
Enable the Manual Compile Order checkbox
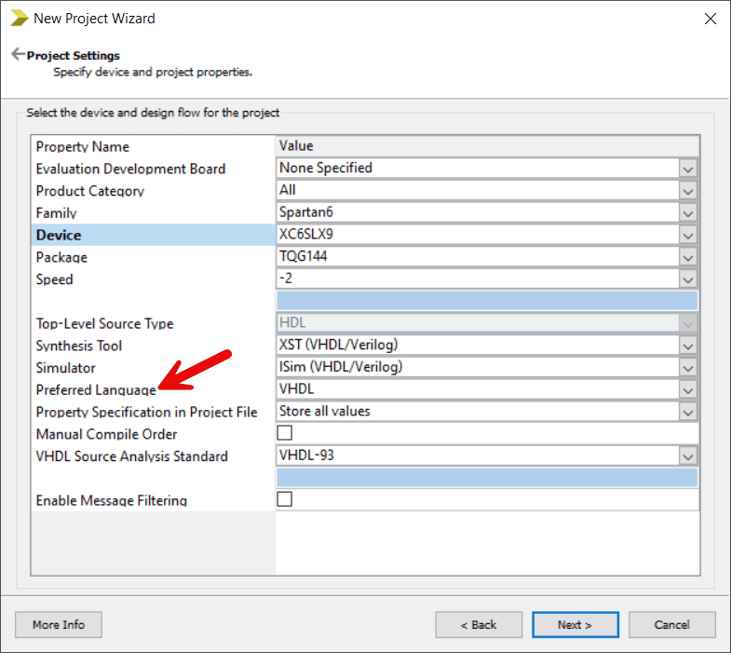pyautogui.click(x=285, y=433)
